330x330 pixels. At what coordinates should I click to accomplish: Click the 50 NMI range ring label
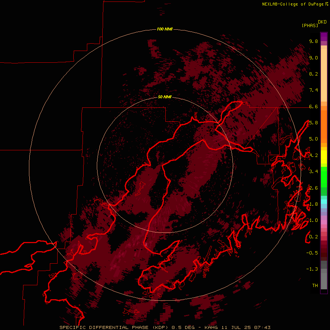pyautogui.click(x=165, y=97)
